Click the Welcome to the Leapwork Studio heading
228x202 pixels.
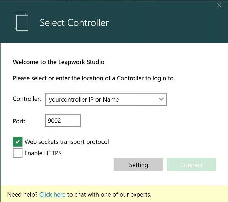point(58,62)
